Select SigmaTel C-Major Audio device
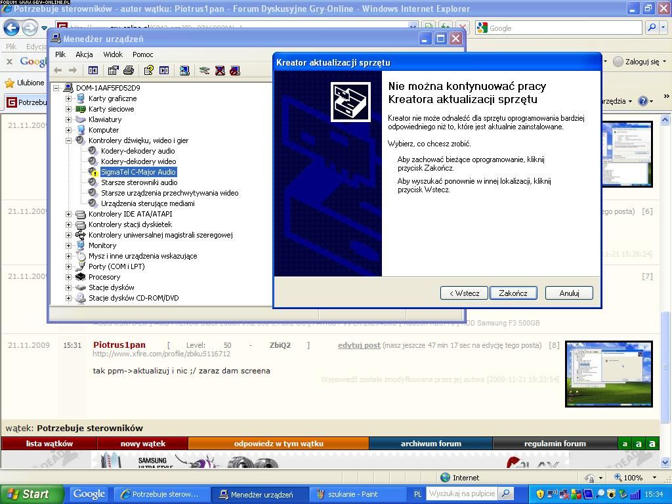This screenshot has height=504, width=672. 138,172
